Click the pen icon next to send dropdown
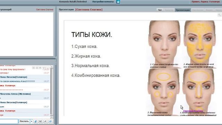Image resolution: width=222 pixels, height=125 pixels. (36, 121)
